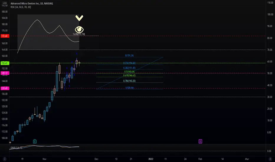275x162 pixels.
Task: Click the purple upcoming earnings E marker
Action: point(200,141)
